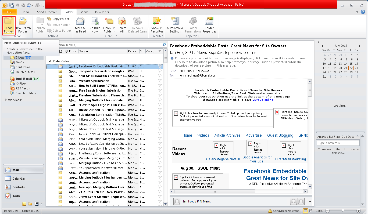The image size is (368, 214).
Task: Toggle flag on Facebook Embeddable Posts message
Action: (x=160, y=66)
